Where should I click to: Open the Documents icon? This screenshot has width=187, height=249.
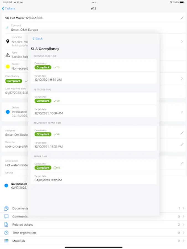(6, 208)
